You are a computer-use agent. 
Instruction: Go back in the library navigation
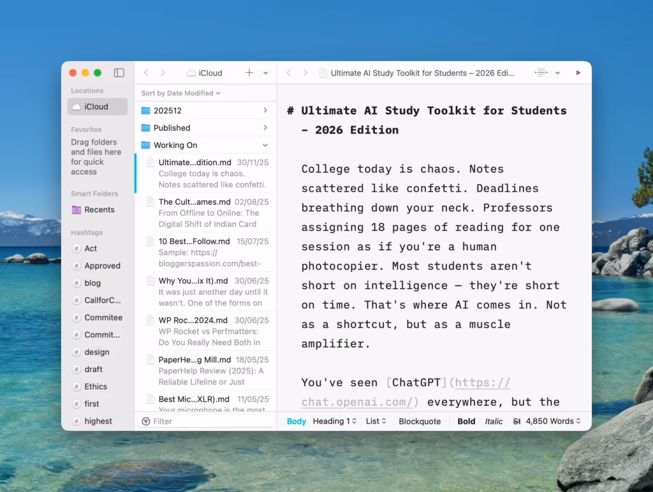[x=146, y=73]
